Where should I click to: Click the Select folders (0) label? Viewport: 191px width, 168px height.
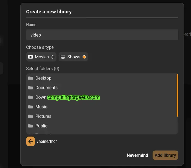[43, 68]
